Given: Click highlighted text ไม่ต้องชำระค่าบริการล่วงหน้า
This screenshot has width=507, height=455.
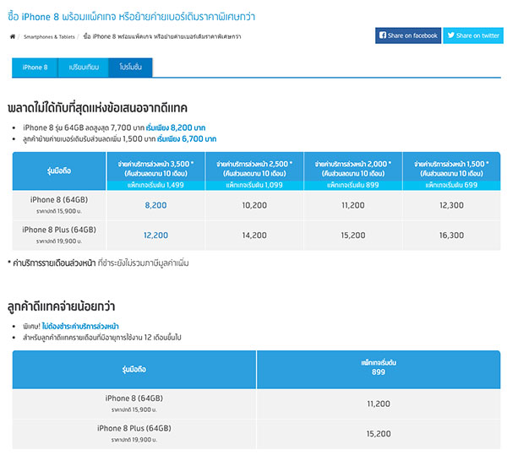Looking at the screenshot, I should coord(80,327).
